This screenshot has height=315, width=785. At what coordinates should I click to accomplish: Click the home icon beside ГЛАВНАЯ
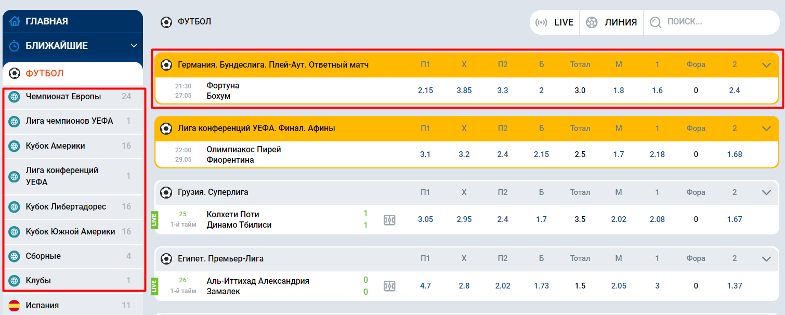[x=15, y=21]
